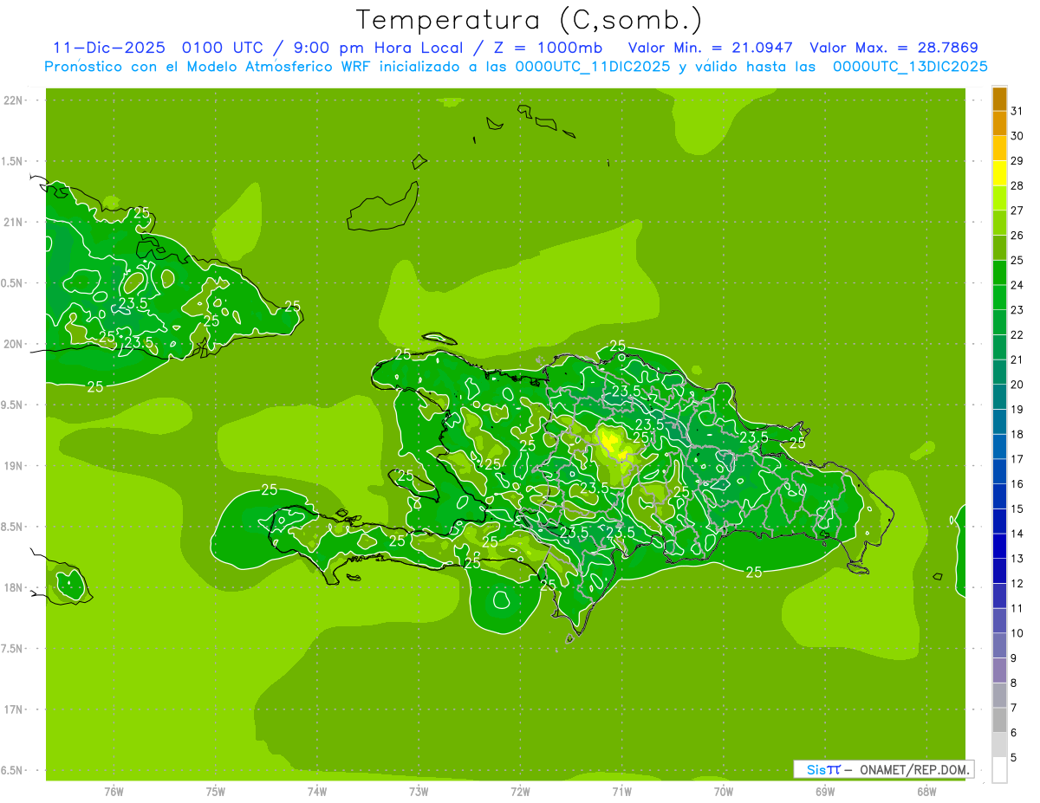
Task: Click the title "Temperatura (C,somb.)"
Action: pos(530,20)
